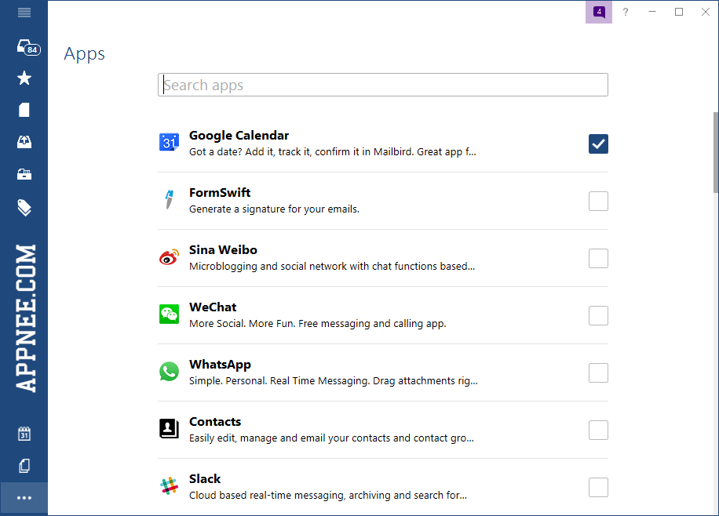This screenshot has width=719, height=516.
Task: Select the Sina Weibo title text
Action: [223, 250]
